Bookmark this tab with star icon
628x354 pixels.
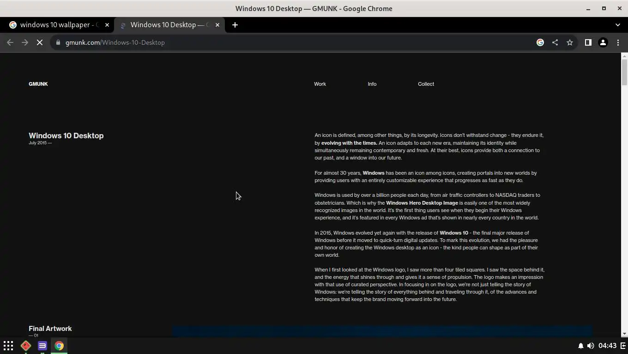coord(570,42)
